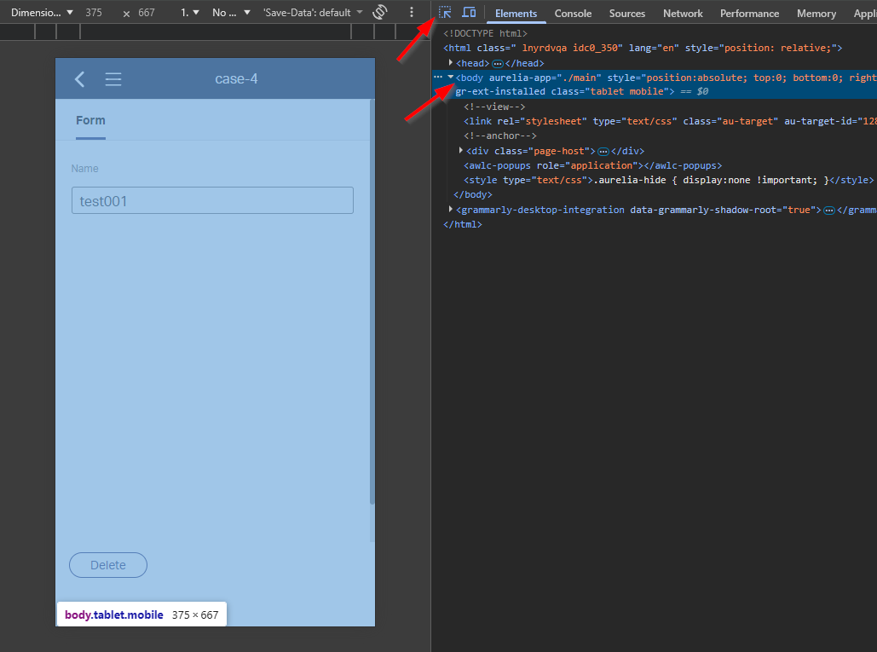Screen dimensions: 877x652
Task: Open the device toolbar three-dot menu
Action: [x=412, y=13]
